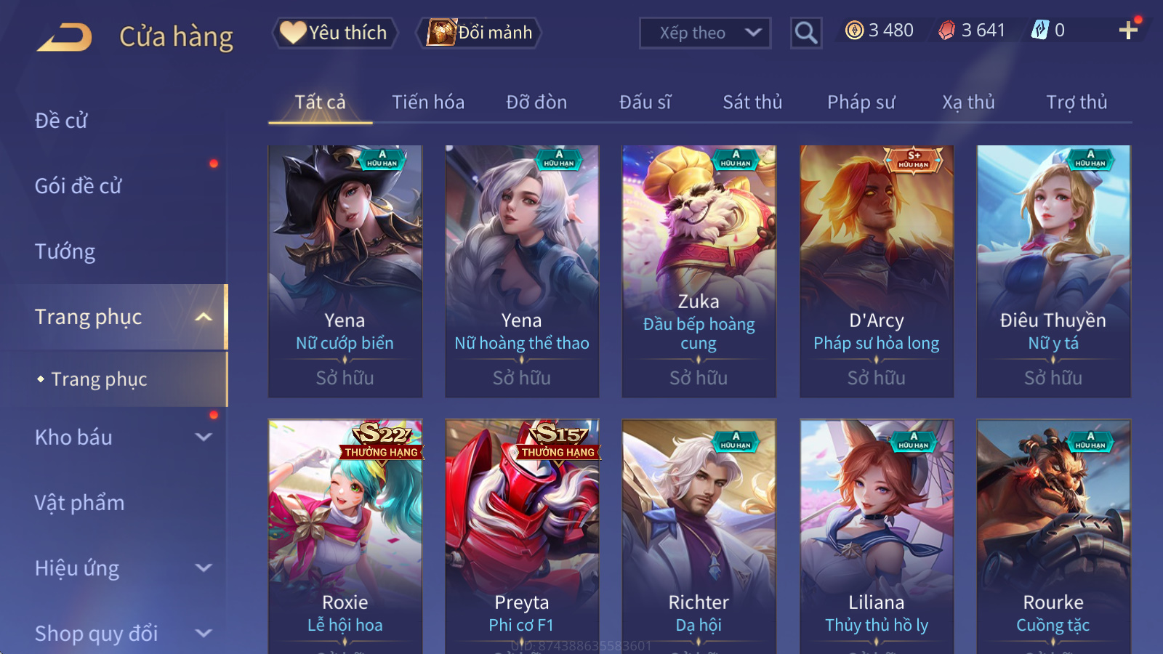Click the heart icon in Yêu thích

click(293, 33)
